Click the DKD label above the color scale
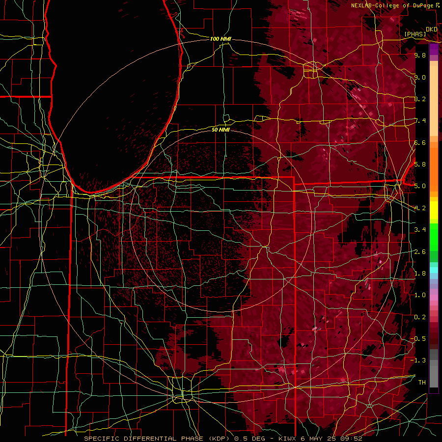Image resolution: width=442 pixels, height=442 pixels. pos(432,29)
